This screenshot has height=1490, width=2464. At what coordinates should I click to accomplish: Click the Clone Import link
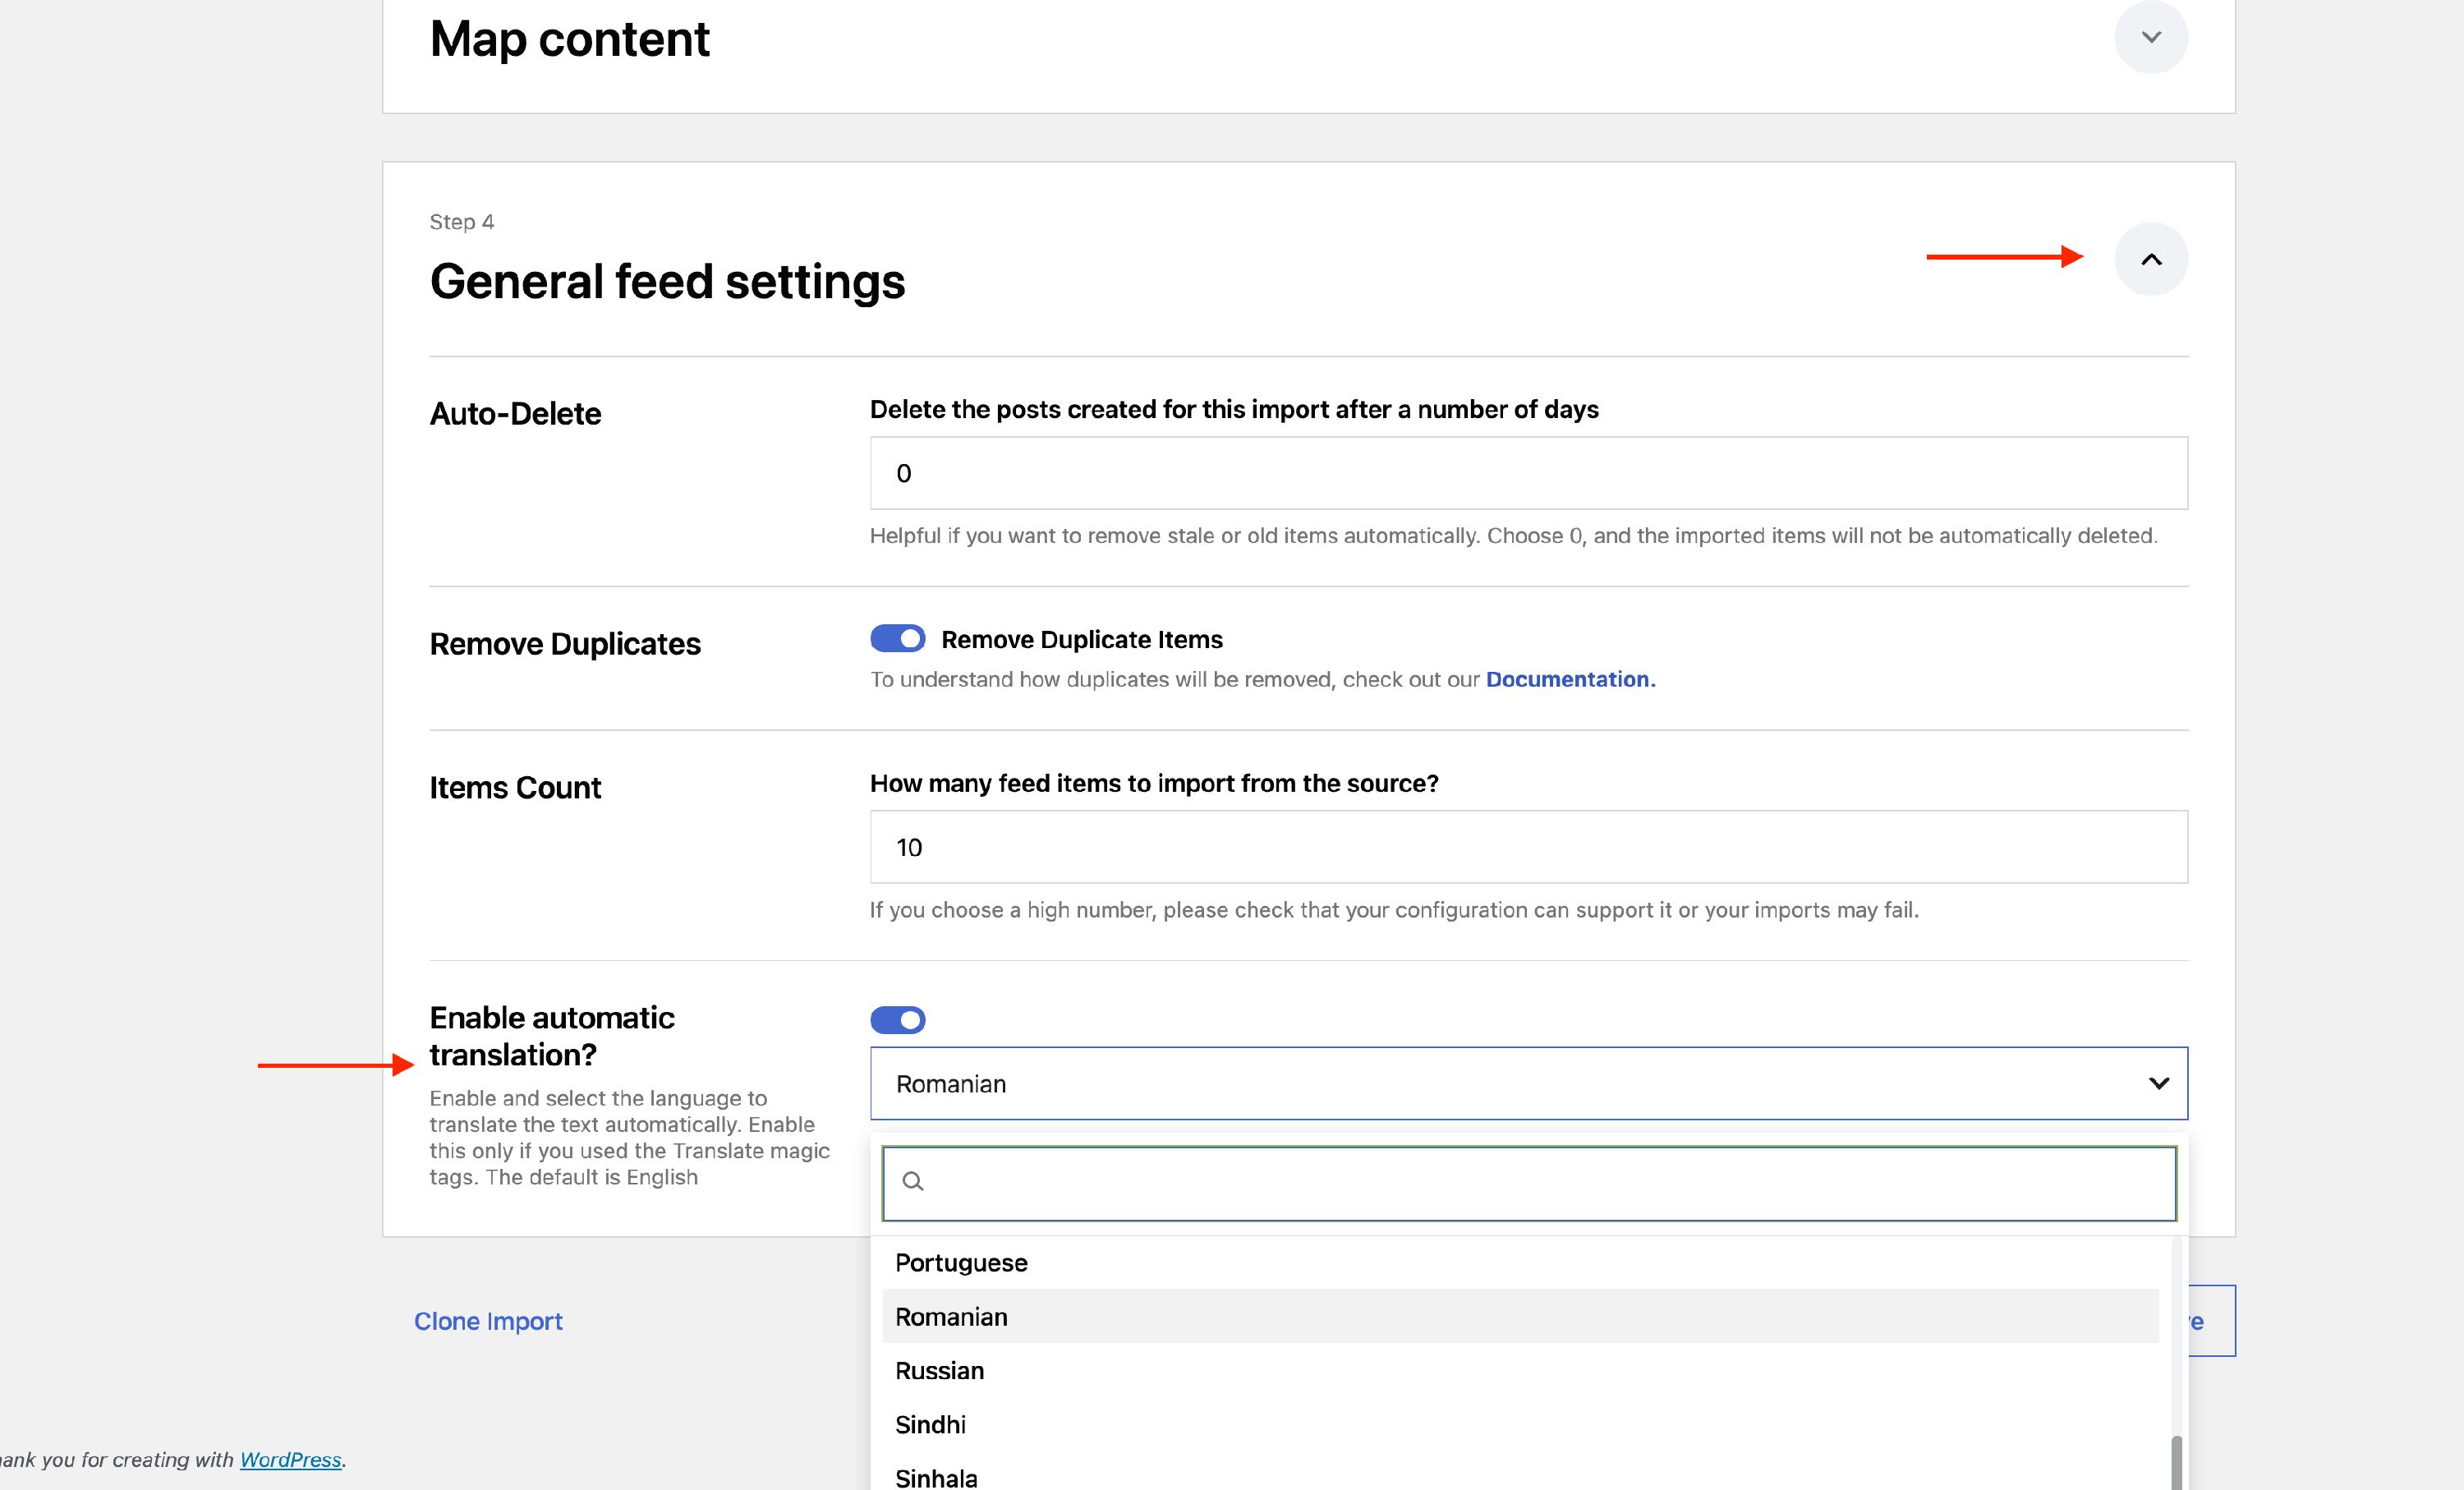tap(488, 1321)
